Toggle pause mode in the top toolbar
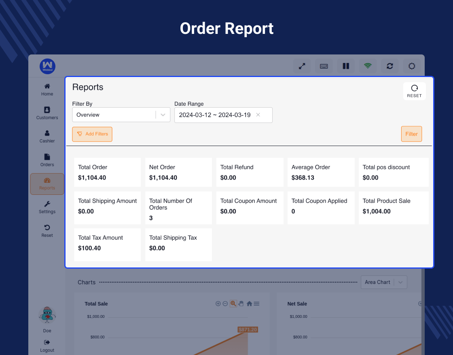The width and height of the screenshot is (453, 355). [346, 66]
